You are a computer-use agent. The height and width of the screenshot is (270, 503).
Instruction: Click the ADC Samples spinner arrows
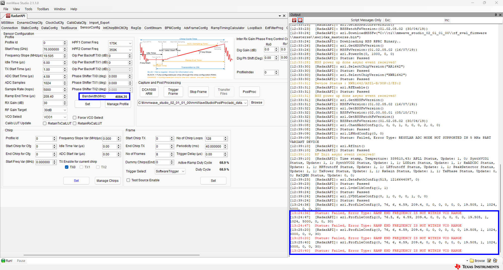click(x=65, y=83)
